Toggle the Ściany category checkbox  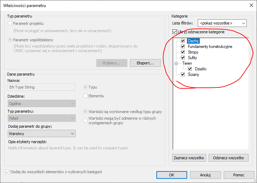(x=183, y=75)
